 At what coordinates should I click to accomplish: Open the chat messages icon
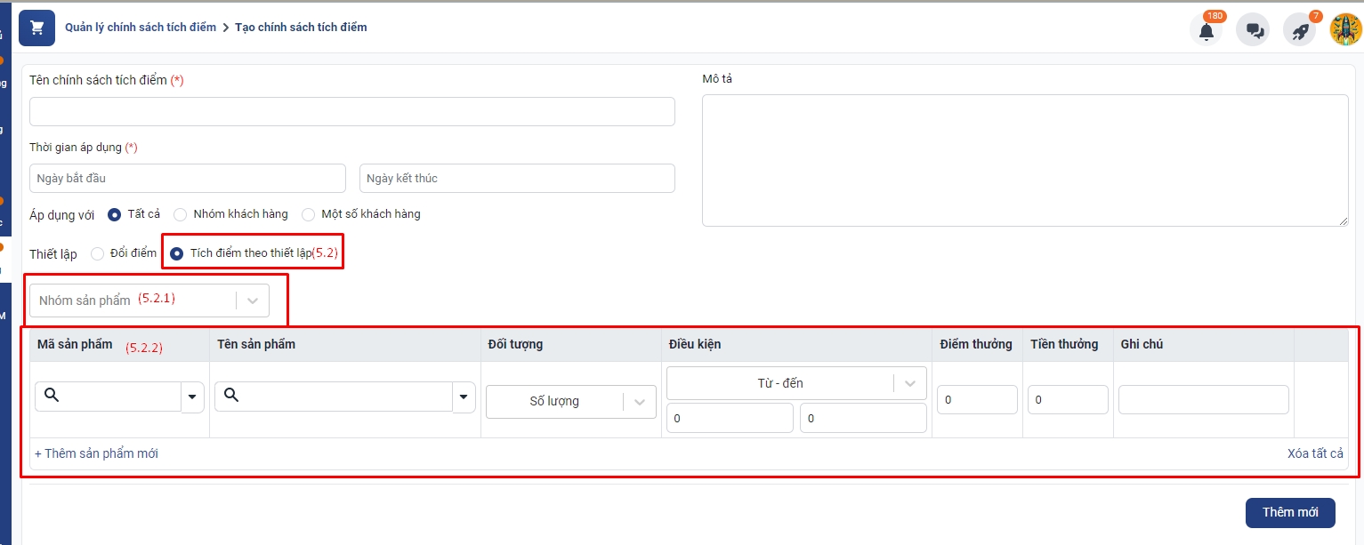click(x=1254, y=30)
